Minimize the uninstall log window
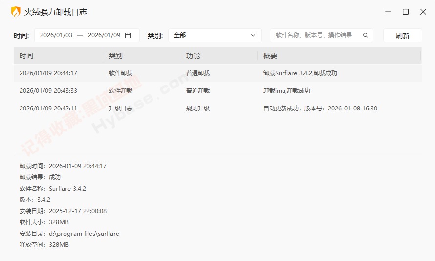 388,12
